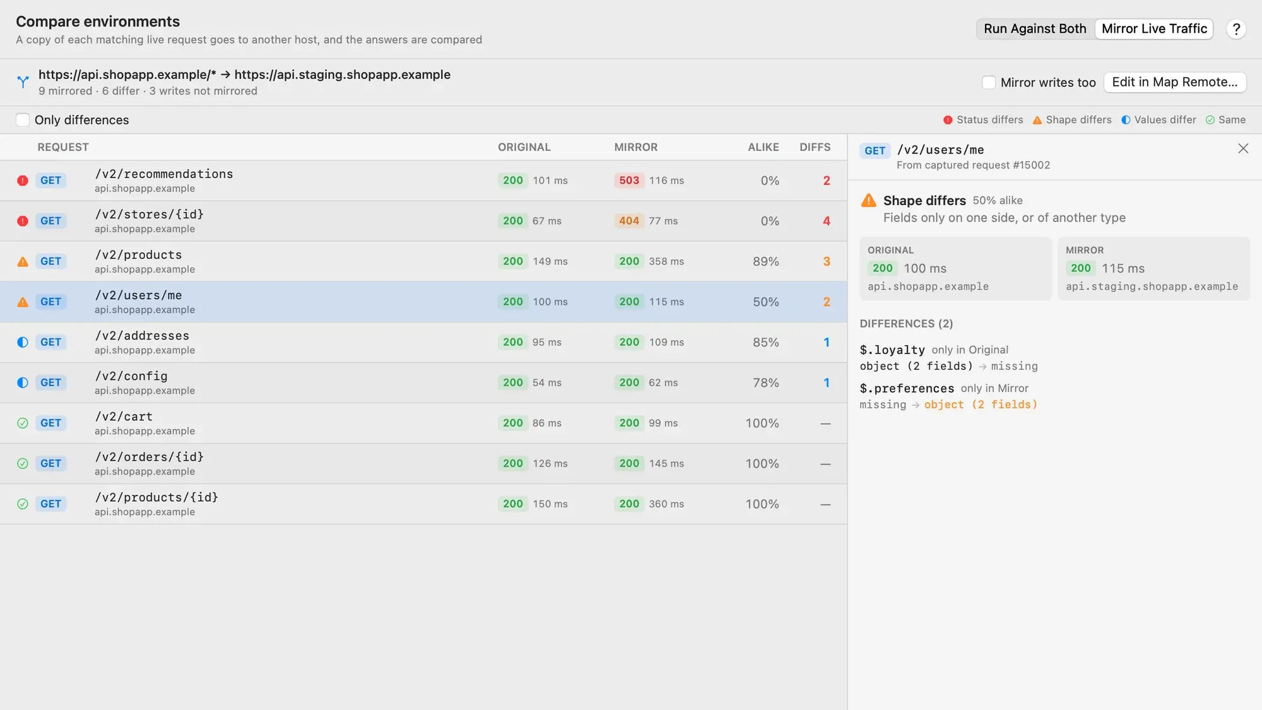
Task: Sort by the DIFFS column header
Action: click(815, 147)
